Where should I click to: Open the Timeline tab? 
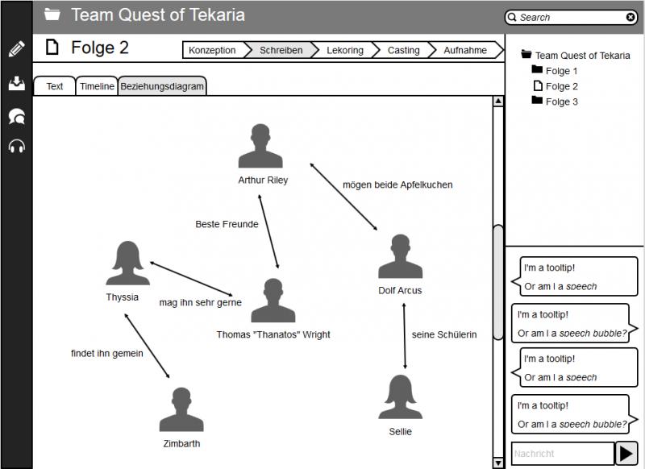(97, 86)
